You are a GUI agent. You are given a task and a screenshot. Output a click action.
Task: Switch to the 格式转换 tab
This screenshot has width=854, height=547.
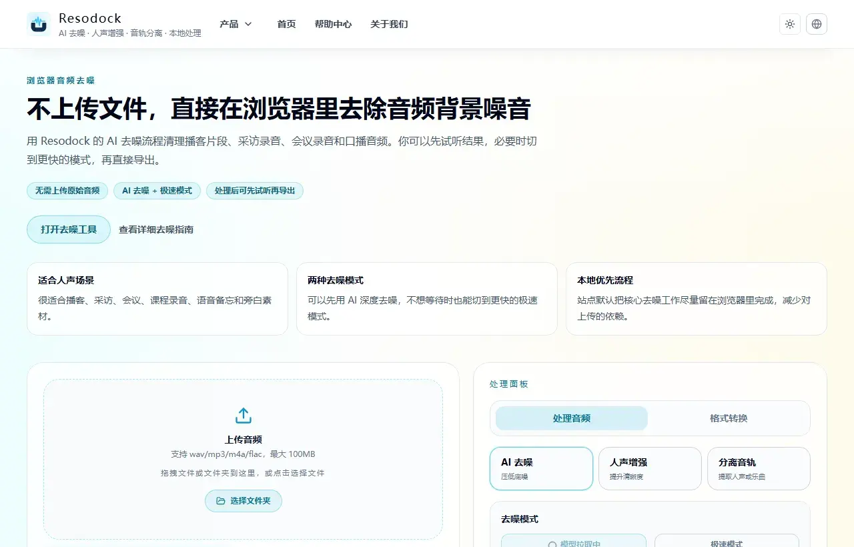(x=729, y=418)
